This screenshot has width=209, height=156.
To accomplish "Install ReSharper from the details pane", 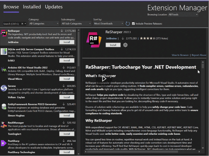I will [113, 45].
